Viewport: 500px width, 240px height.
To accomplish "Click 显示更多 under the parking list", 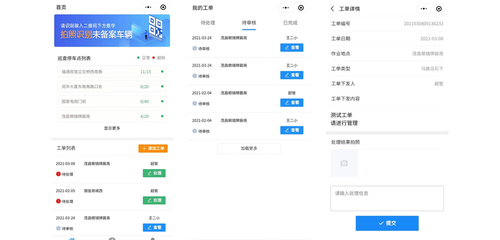I will pos(112,128).
